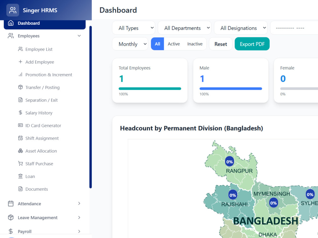Click the Documents label
The width and height of the screenshot is (318, 238).
(x=37, y=189)
